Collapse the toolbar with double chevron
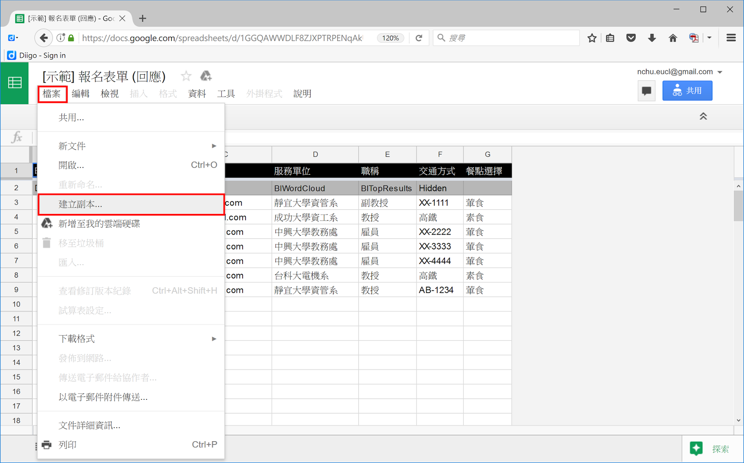Screen dimensions: 744x463 coord(703,116)
